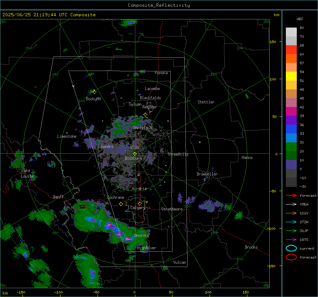Click the Innisfail label

143,128
